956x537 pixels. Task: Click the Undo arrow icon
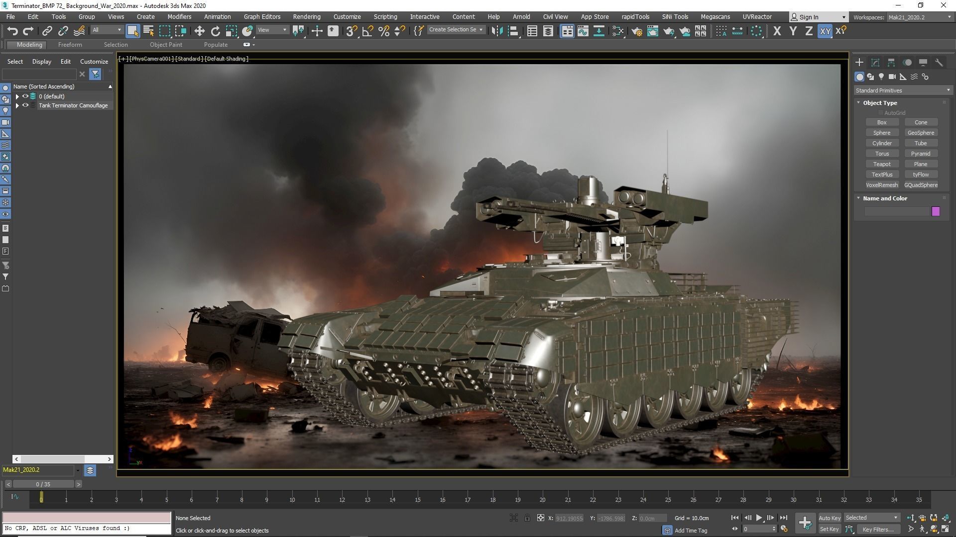pyautogui.click(x=12, y=31)
